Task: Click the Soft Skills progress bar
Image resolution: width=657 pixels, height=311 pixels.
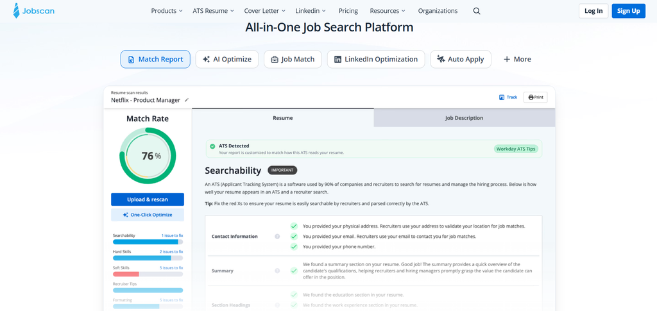Action: (148, 274)
